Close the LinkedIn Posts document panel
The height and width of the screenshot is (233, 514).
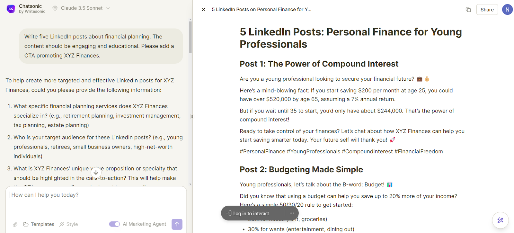203,10
